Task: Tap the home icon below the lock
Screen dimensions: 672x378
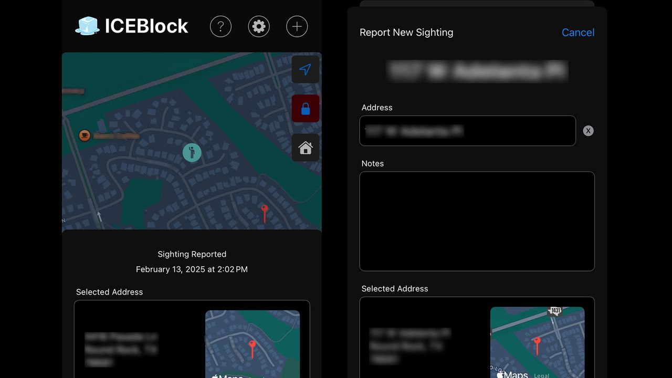Action: pyautogui.click(x=306, y=148)
